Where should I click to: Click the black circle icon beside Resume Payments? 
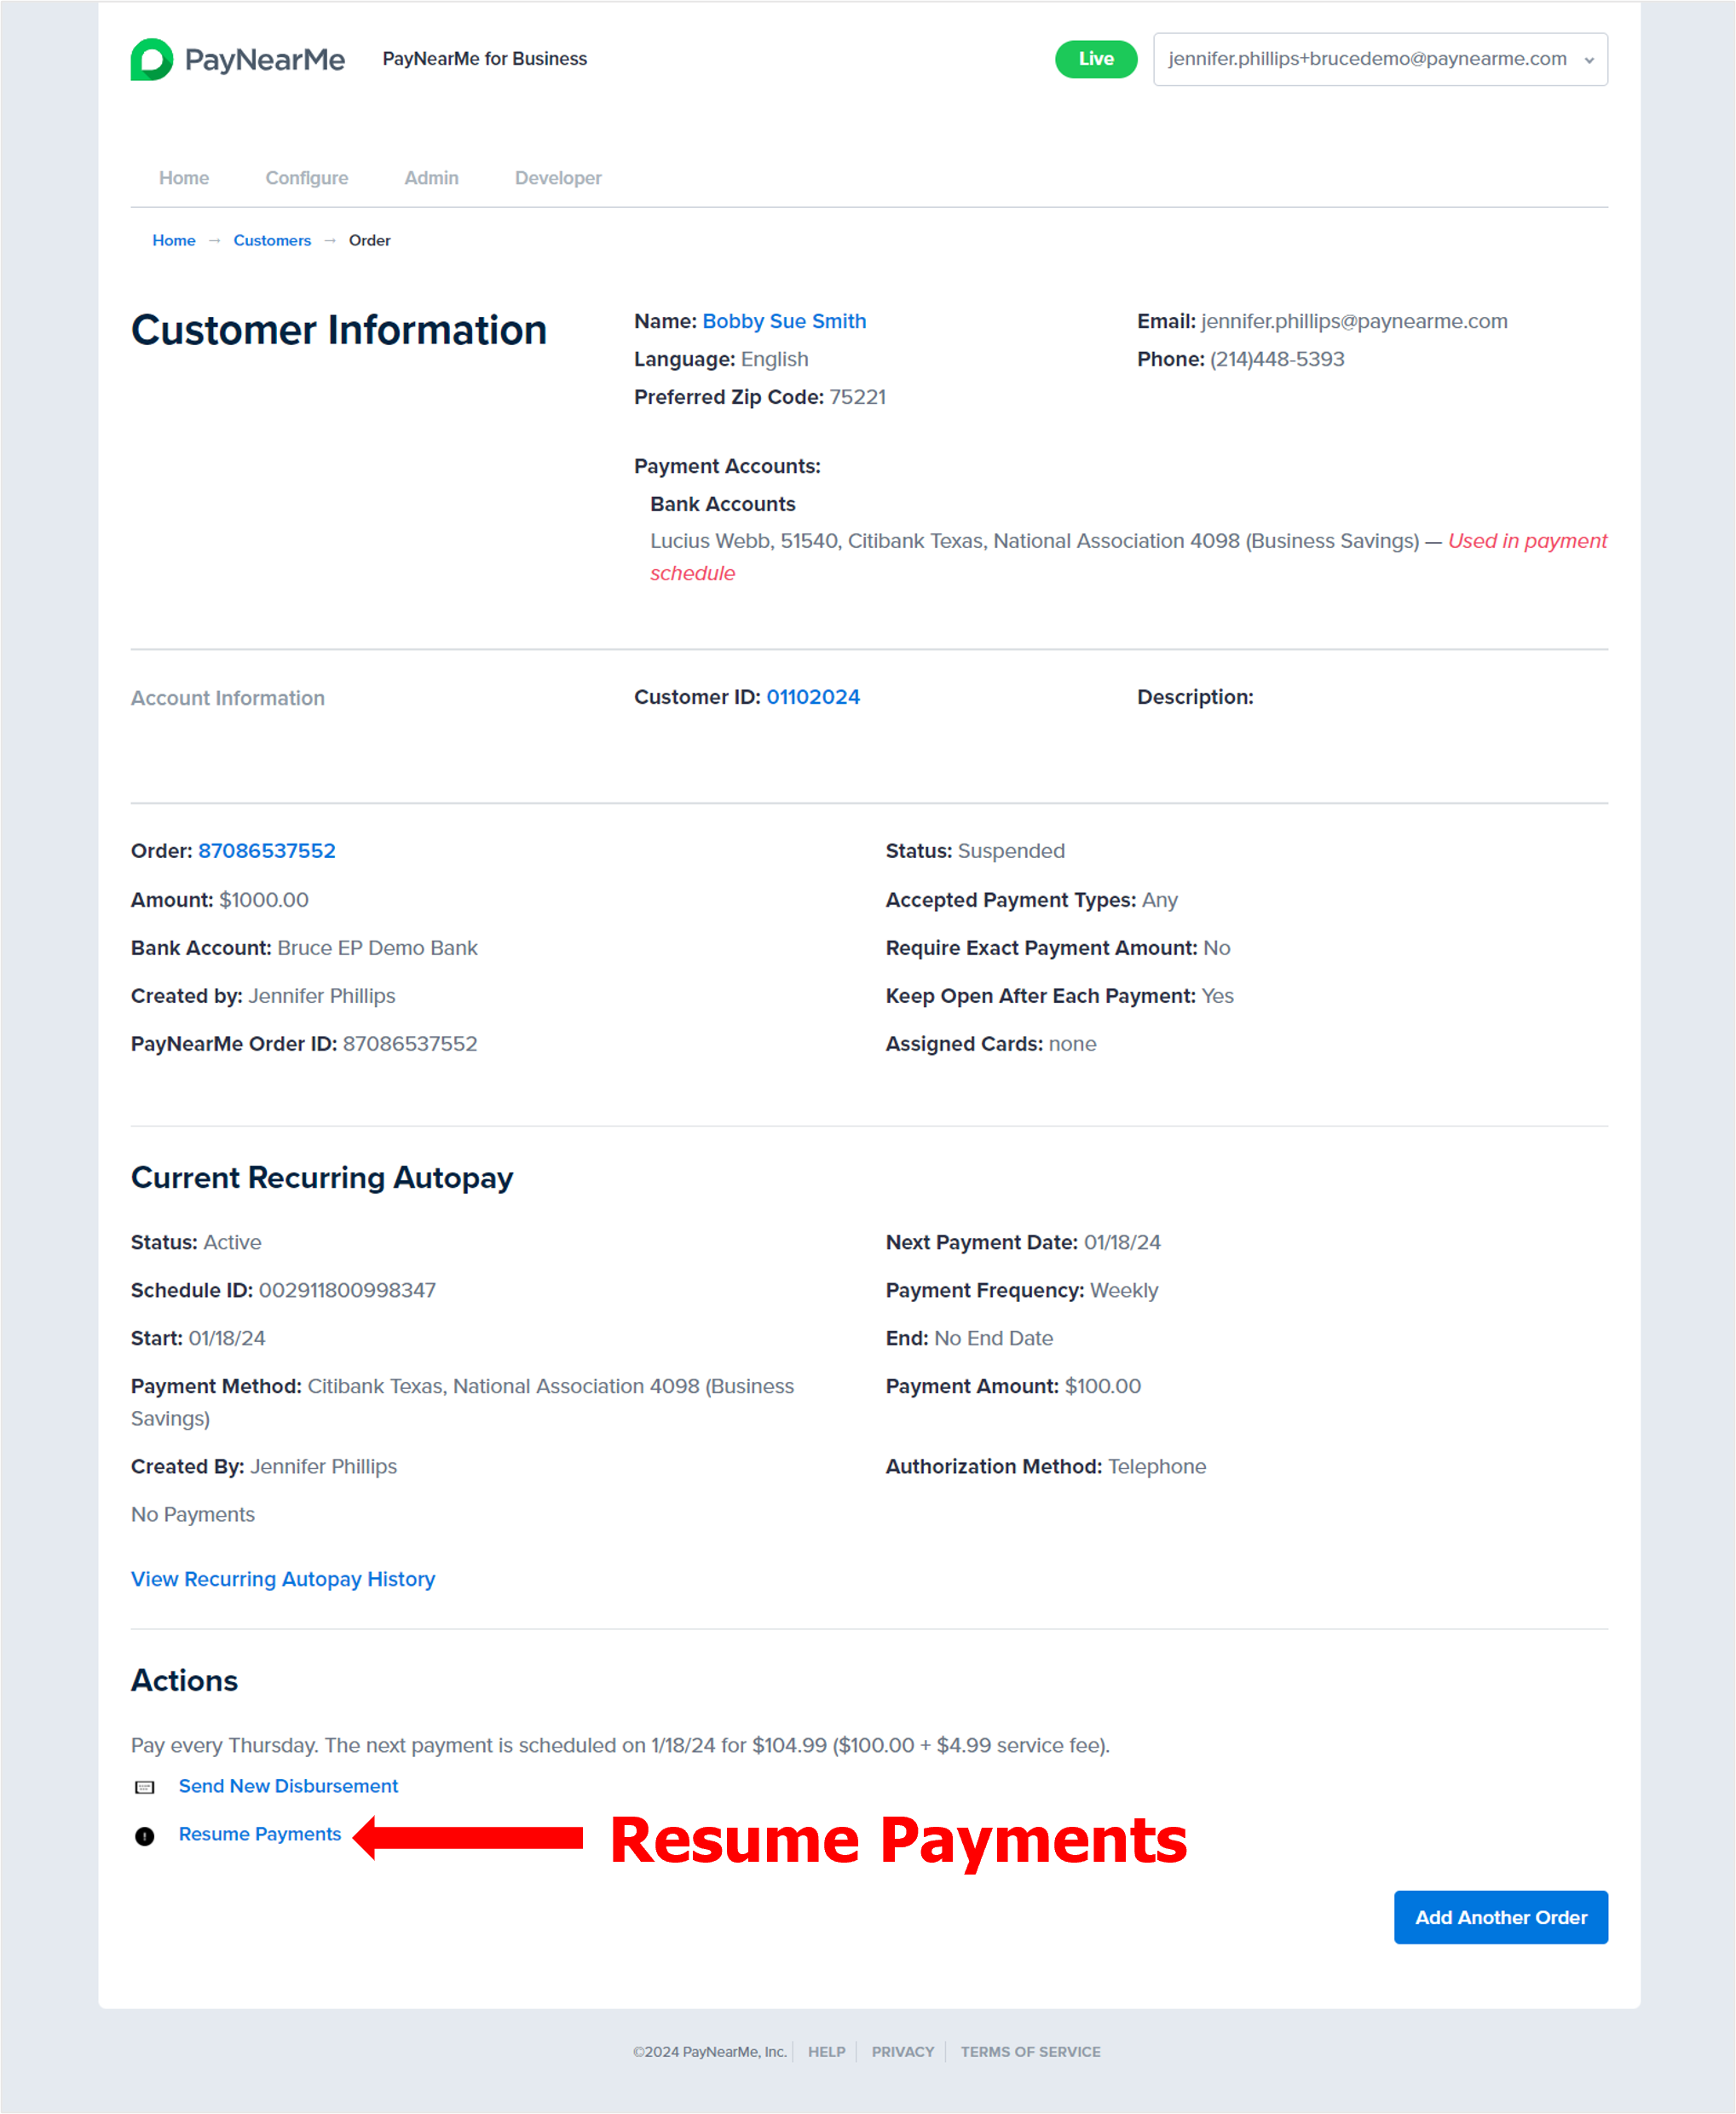(x=145, y=1836)
